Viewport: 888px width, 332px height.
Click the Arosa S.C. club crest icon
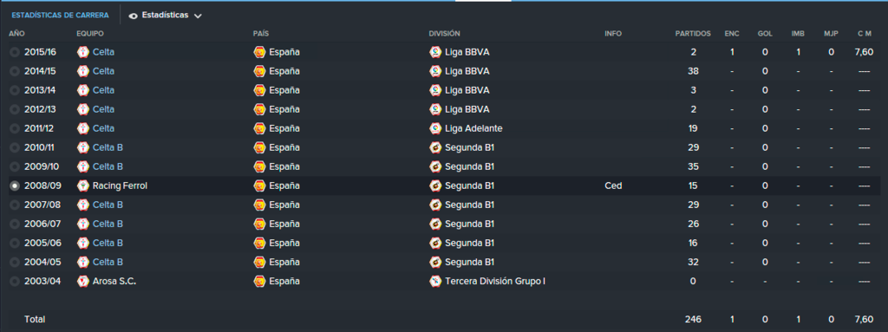(x=83, y=281)
